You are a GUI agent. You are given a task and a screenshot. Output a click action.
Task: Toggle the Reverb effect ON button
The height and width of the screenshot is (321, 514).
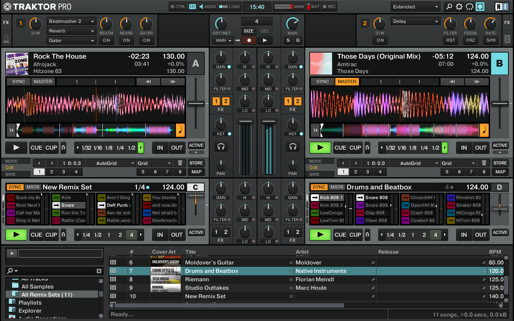(x=126, y=40)
